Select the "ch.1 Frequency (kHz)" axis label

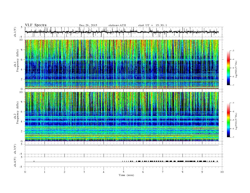16,61
